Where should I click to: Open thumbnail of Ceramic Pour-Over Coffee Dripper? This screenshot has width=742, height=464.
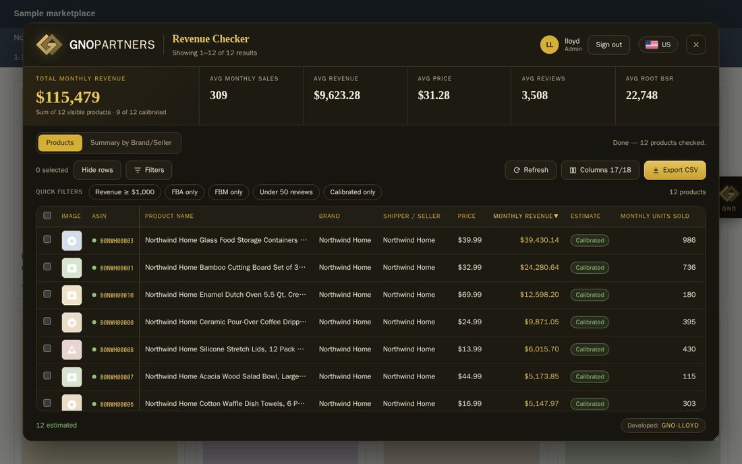pyautogui.click(x=72, y=322)
